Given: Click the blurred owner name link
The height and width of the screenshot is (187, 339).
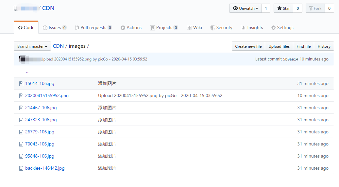Looking at the screenshot, I should point(28,8).
